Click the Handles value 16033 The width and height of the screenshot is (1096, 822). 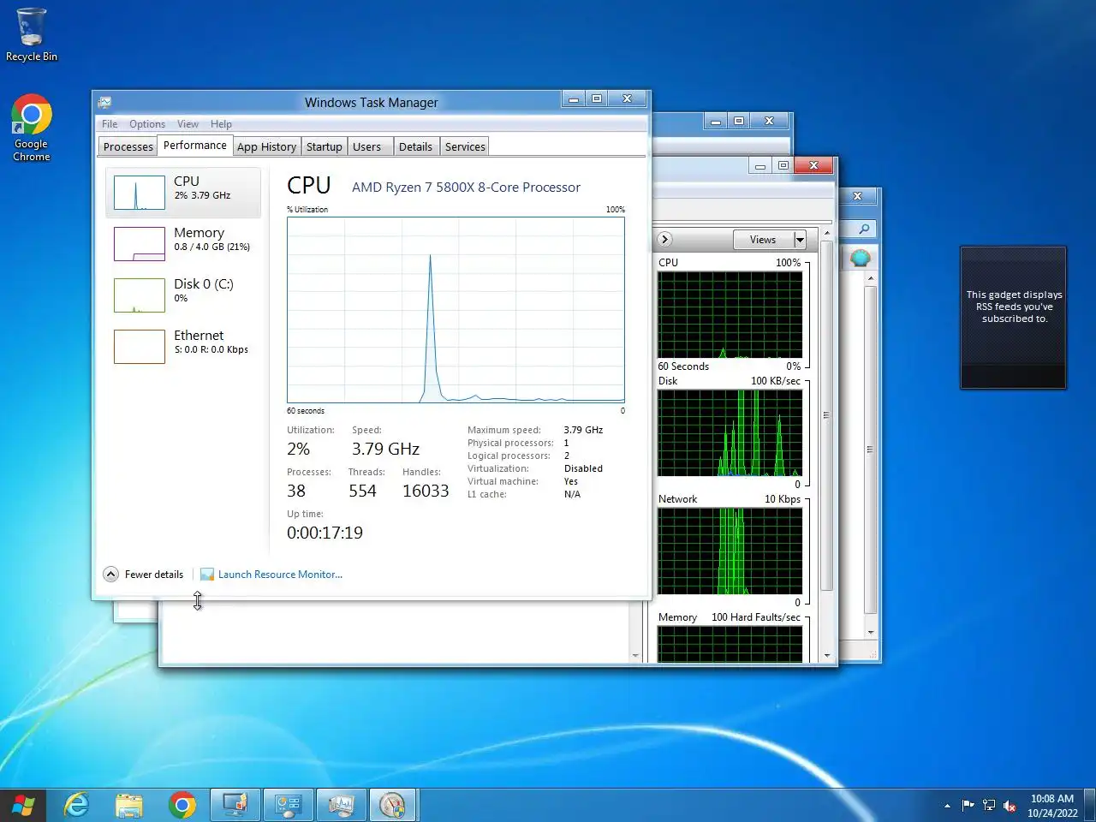(426, 491)
